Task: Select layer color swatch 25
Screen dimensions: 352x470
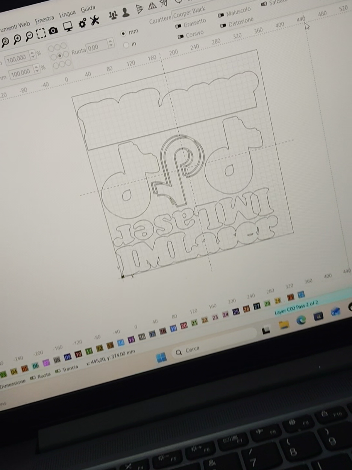Action: point(236,311)
